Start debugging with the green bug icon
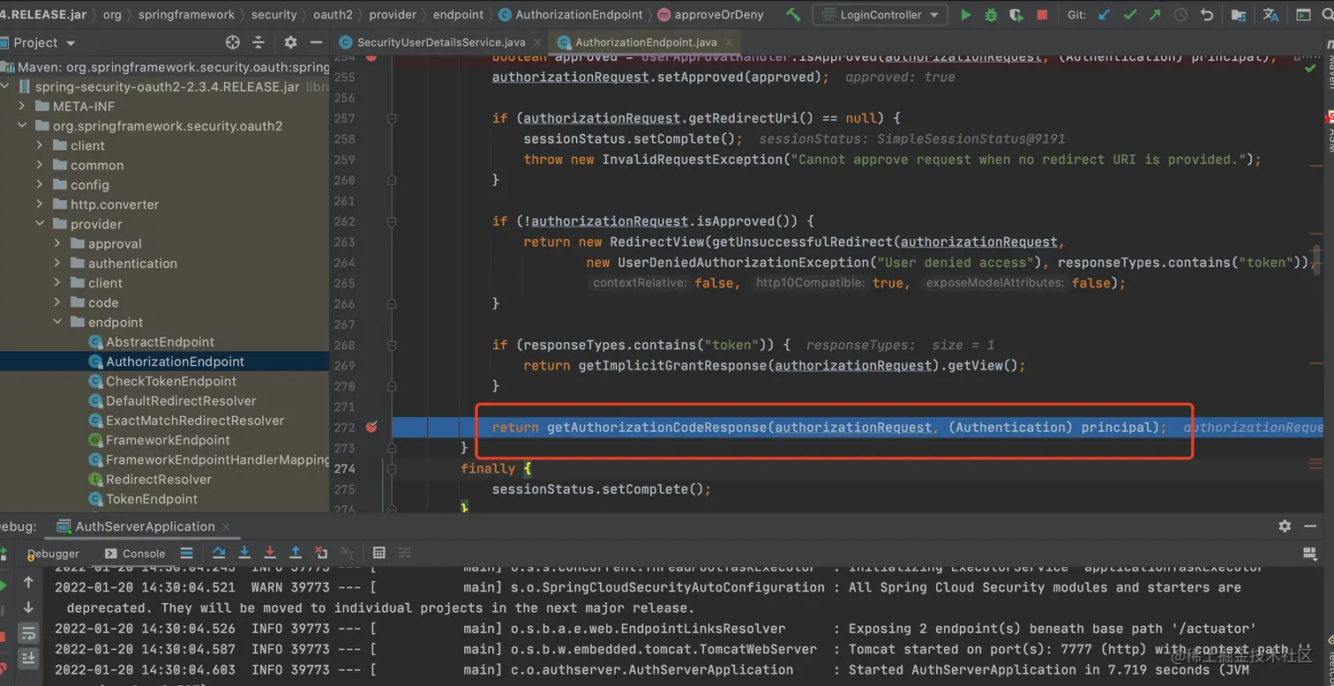Screen dimensions: 1334x686 [x=991, y=15]
